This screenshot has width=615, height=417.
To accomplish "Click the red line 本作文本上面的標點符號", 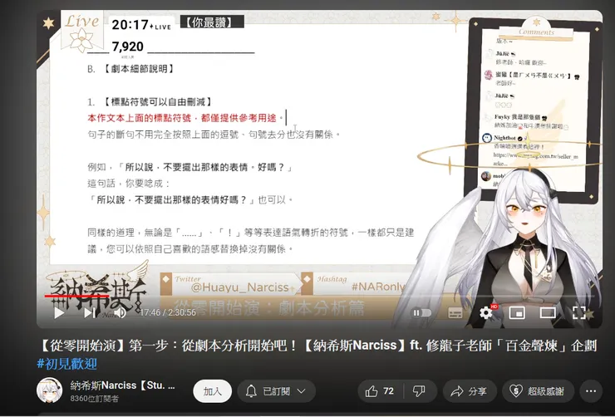I will click(x=186, y=118).
